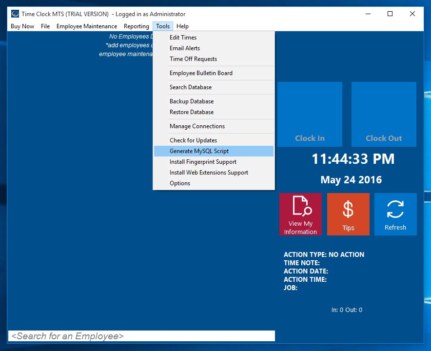431x351 pixels.
Task: Choose Check for Updates
Action: click(x=214, y=140)
